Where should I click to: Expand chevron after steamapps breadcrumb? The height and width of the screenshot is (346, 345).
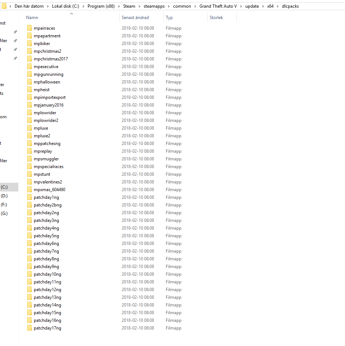coord(169,6)
